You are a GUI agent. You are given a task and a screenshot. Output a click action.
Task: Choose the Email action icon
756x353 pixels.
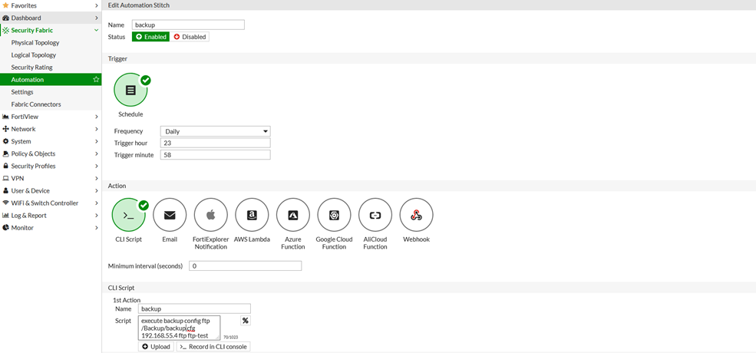[170, 216]
